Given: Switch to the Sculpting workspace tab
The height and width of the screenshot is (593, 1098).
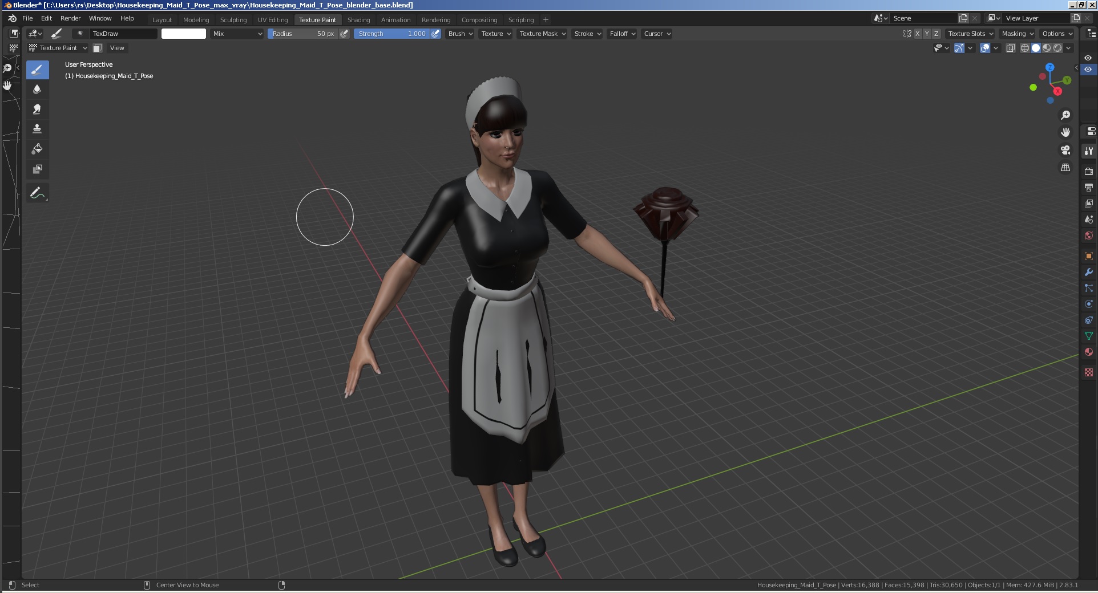Looking at the screenshot, I should [233, 20].
